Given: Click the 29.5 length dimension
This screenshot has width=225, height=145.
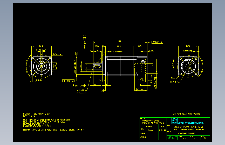Looking at the screenshot, I should [x=140, y=46].
